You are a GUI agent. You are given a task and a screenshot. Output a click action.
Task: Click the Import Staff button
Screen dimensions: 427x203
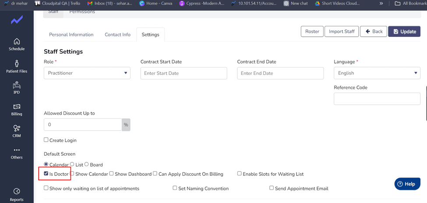pos(342,31)
